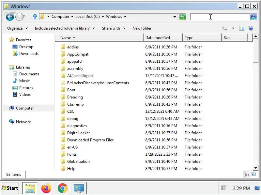The width and height of the screenshot is (261, 195).
Task: Click the search magnifier icon
Action: [253, 17]
